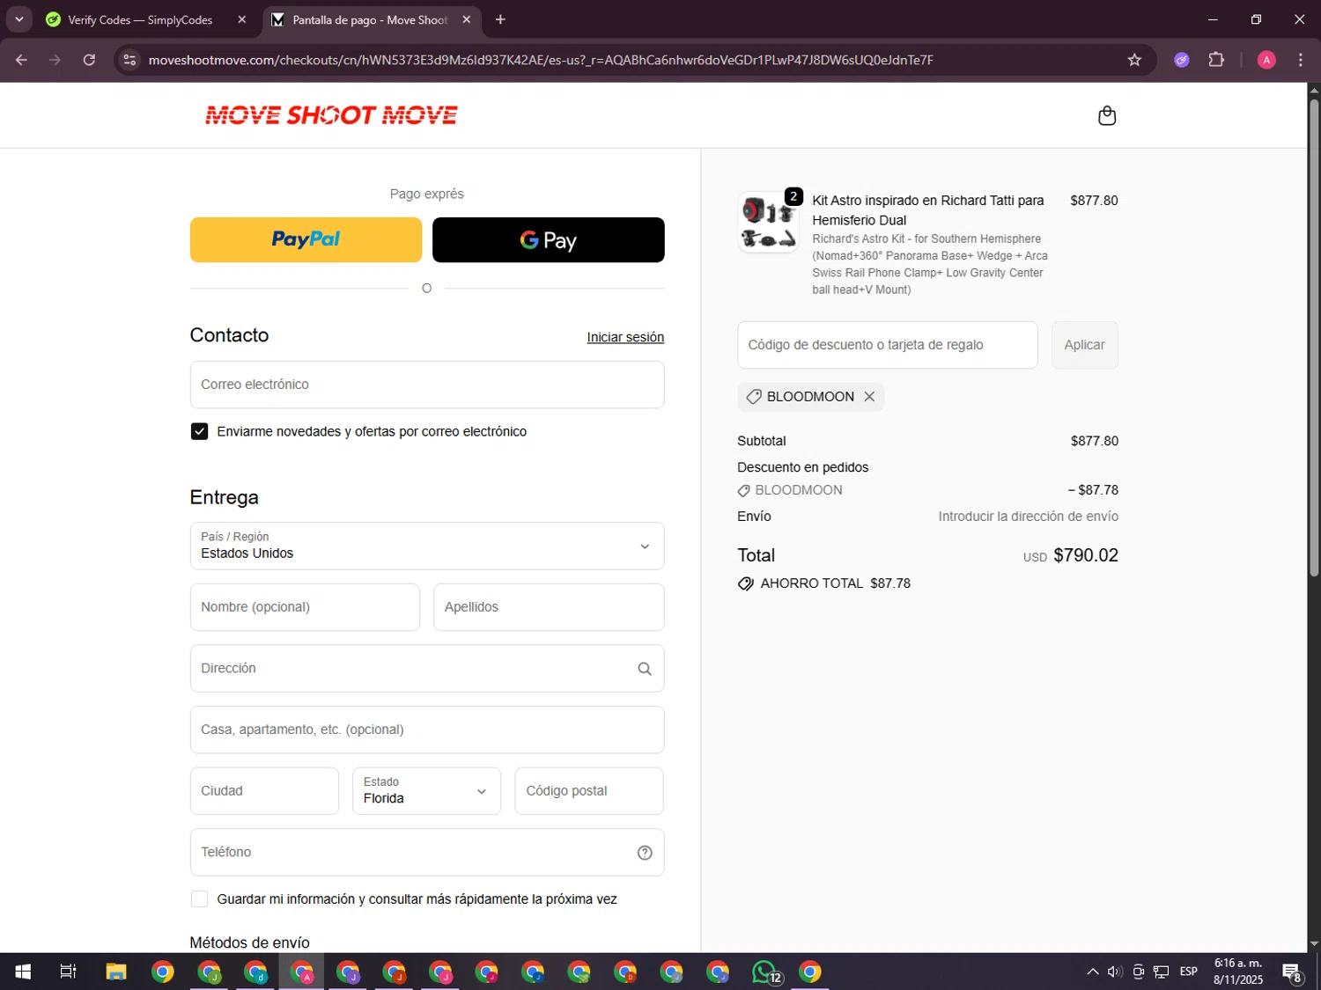
Task: Open the Windows Start menu
Action: (x=23, y=972)
